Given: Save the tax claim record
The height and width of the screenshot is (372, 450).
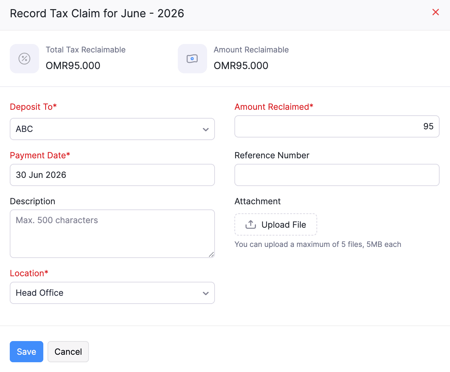Looking at the screenshot, I should [26, 351].
